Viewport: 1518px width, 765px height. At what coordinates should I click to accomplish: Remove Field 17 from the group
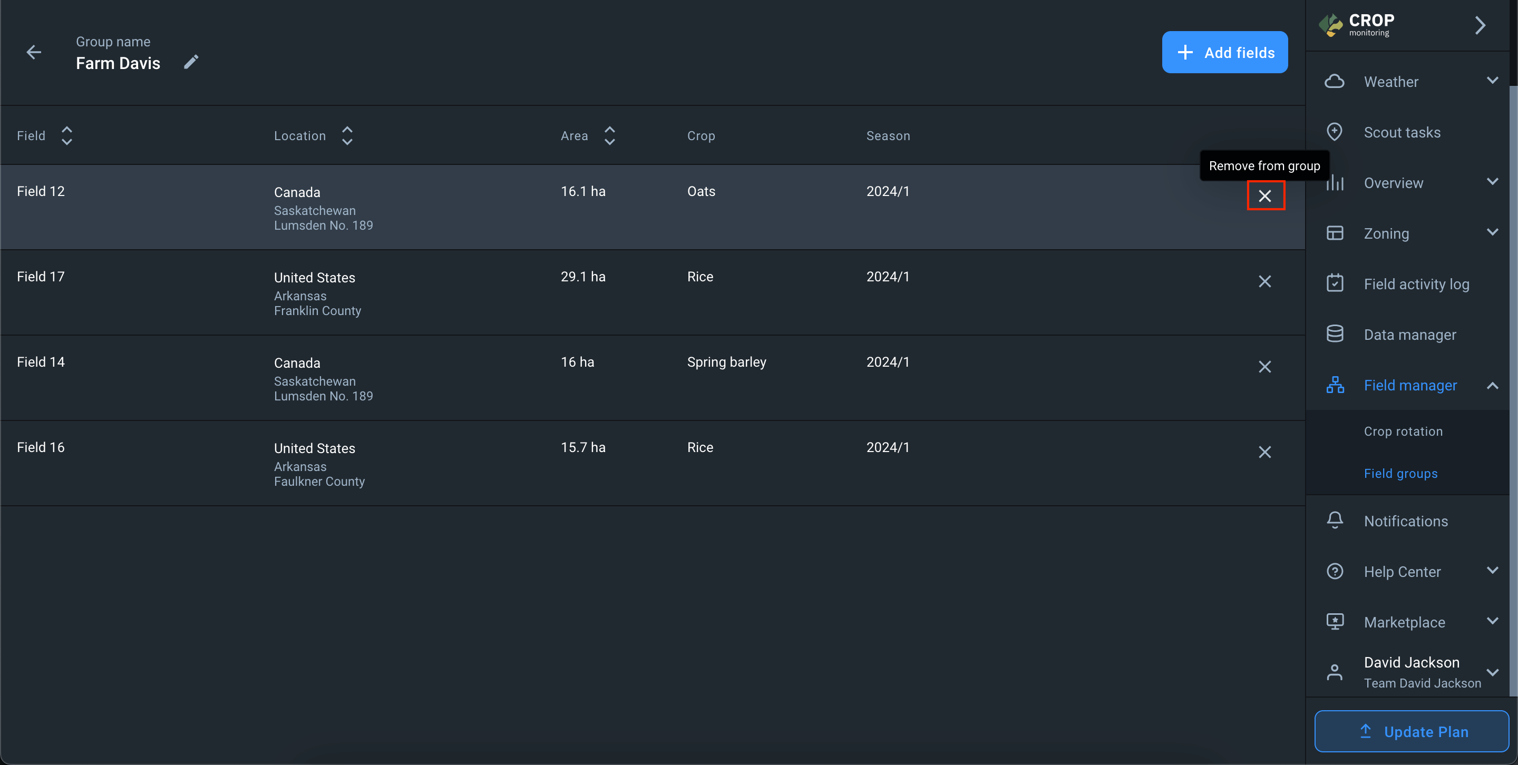1264,281
